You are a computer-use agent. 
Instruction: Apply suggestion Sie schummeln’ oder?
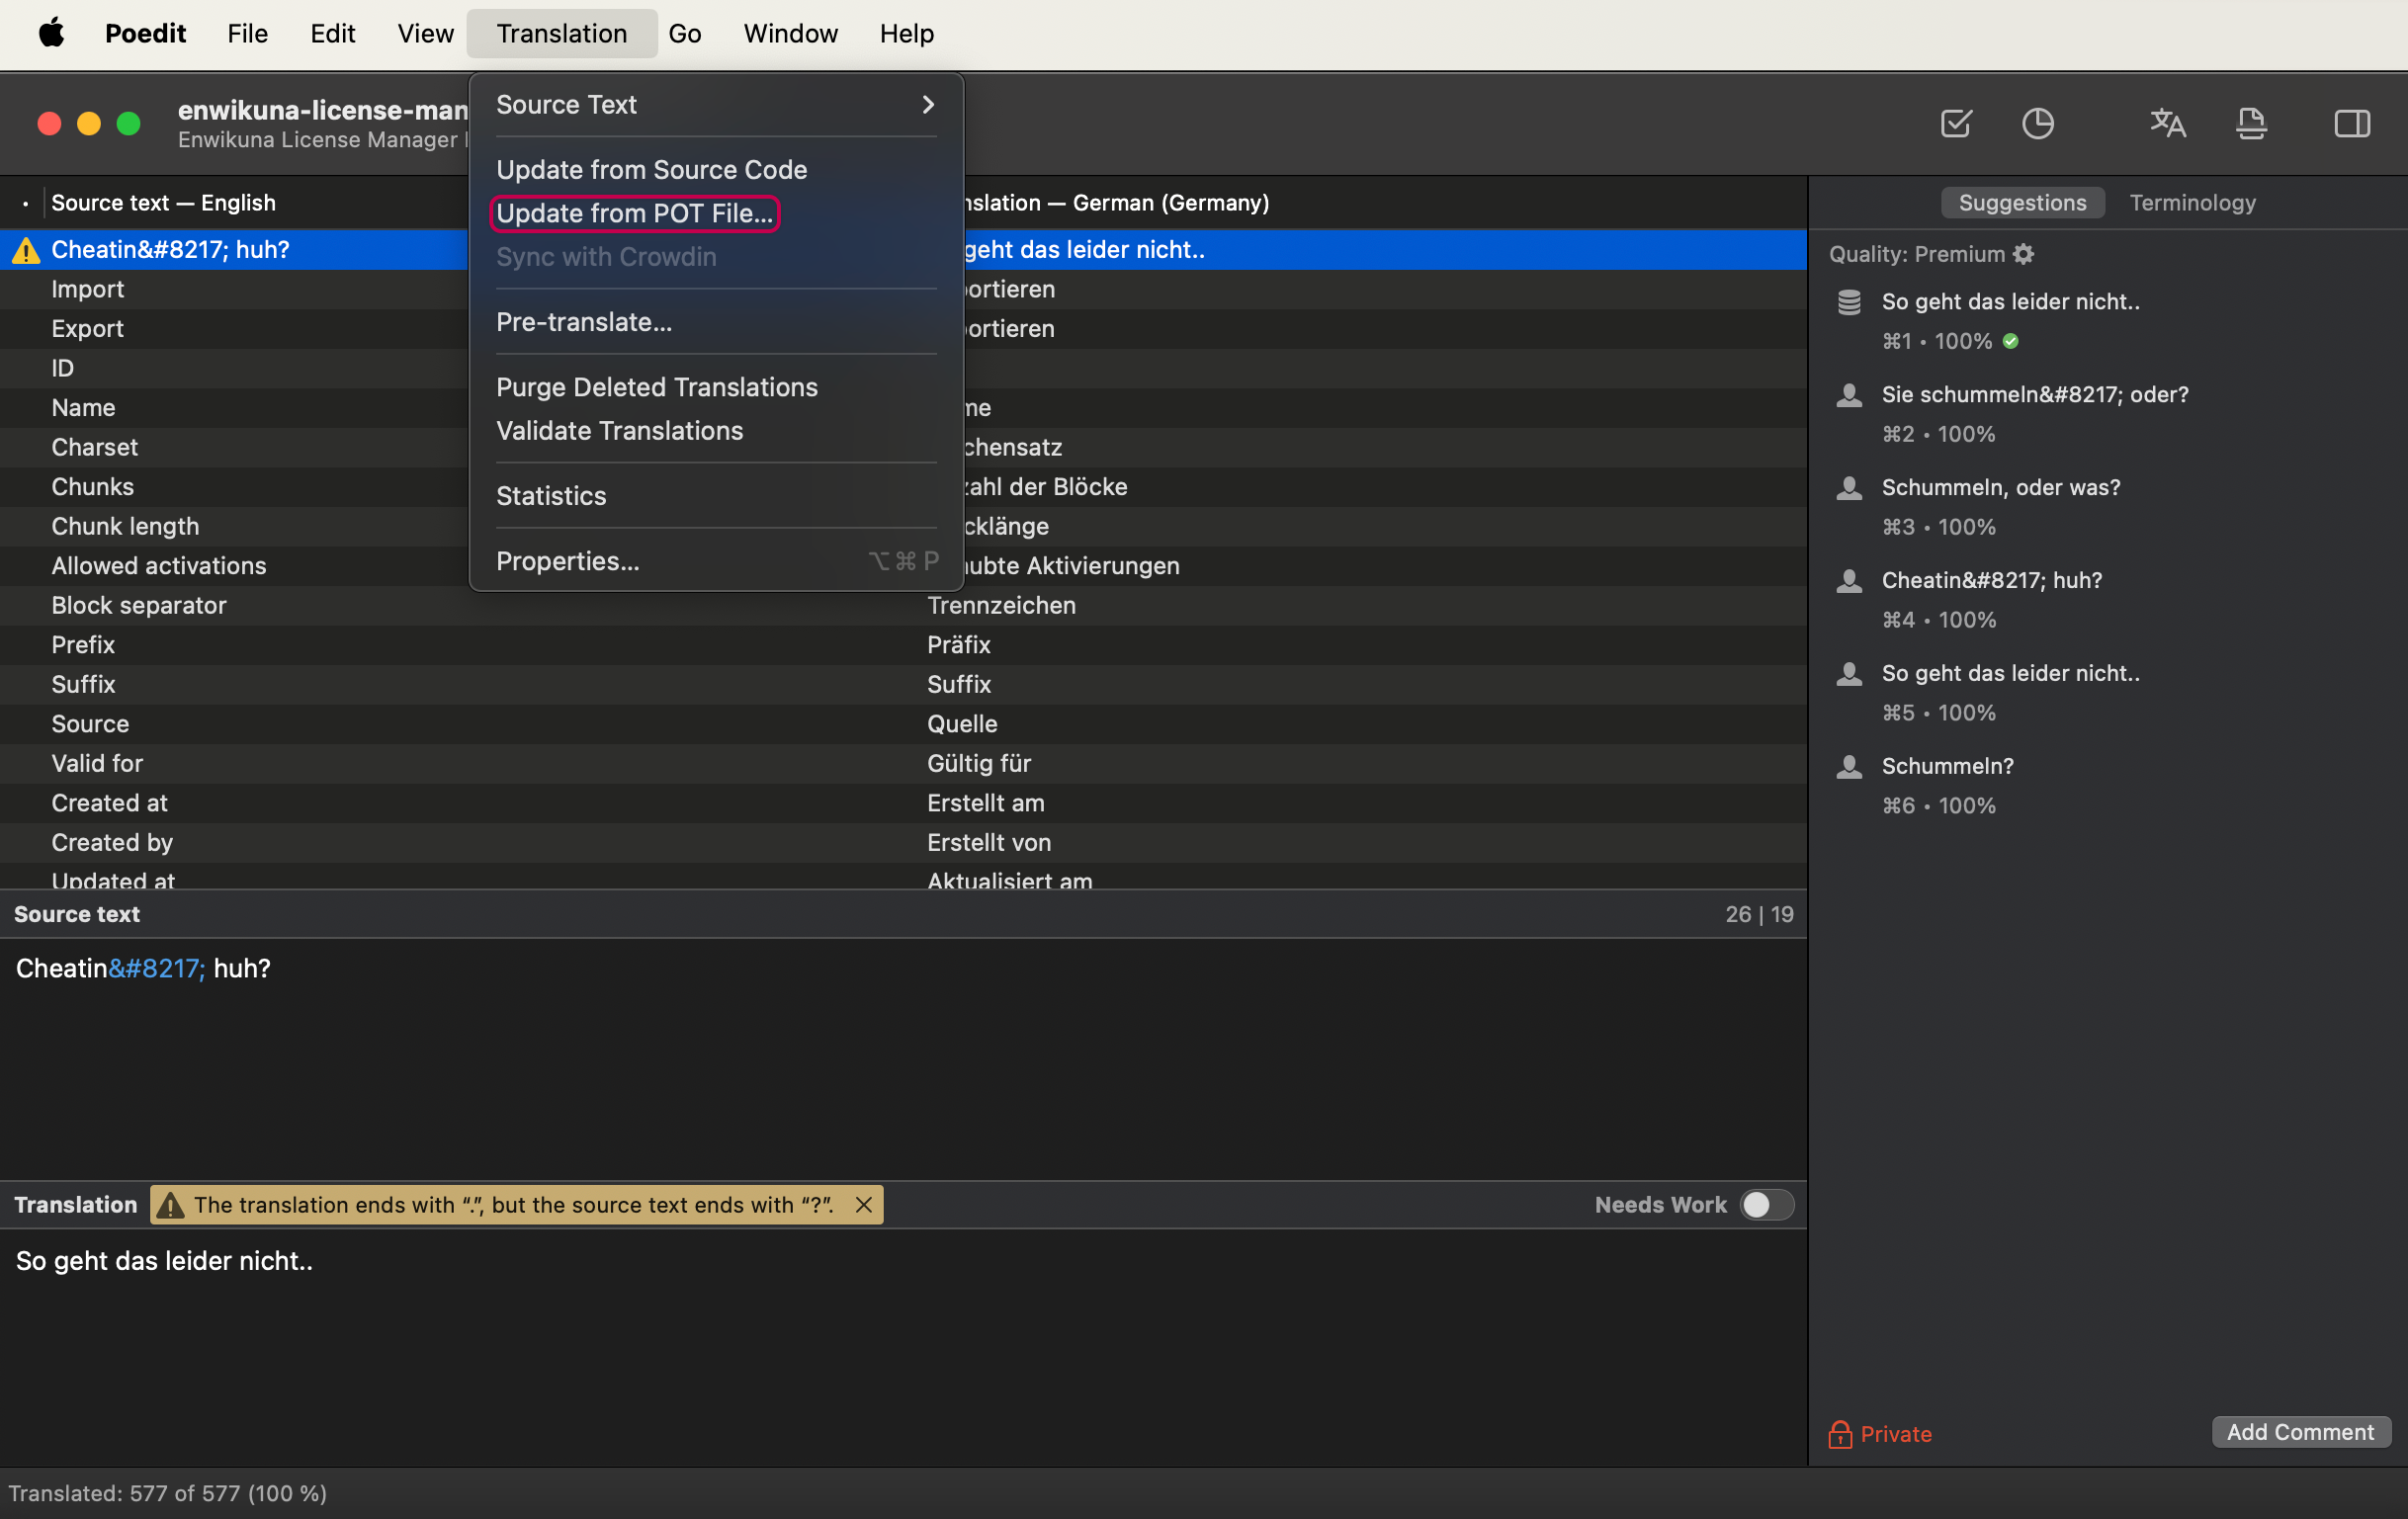tap(2034, 395)
